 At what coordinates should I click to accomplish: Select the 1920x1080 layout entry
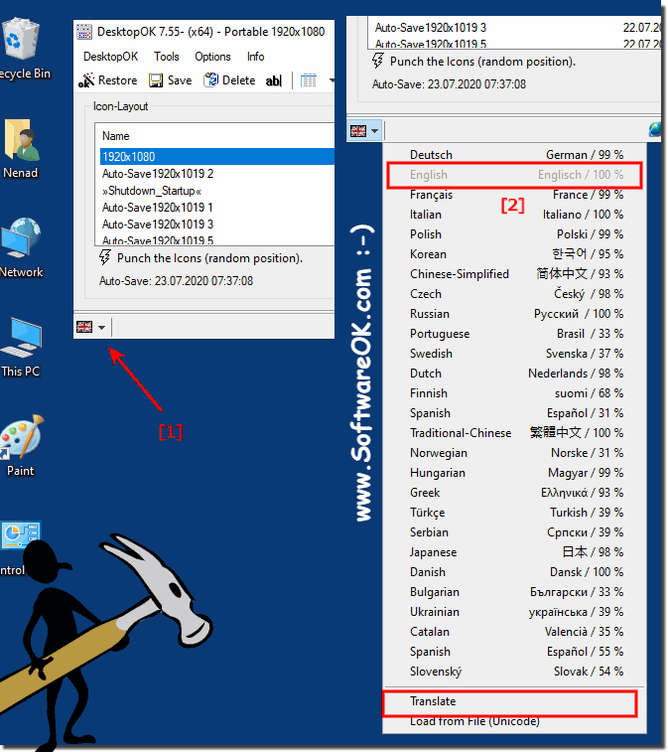[217, 157]
